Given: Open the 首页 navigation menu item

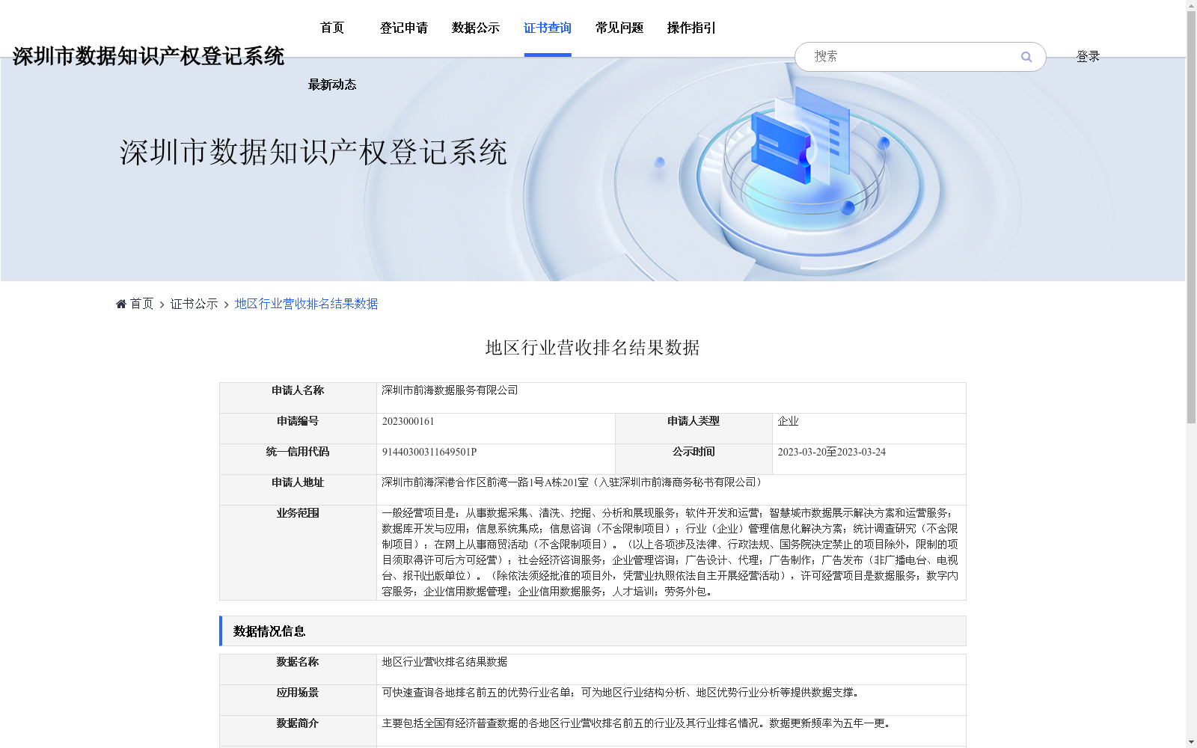Looking at the screenshot, I should pos(332,28).
